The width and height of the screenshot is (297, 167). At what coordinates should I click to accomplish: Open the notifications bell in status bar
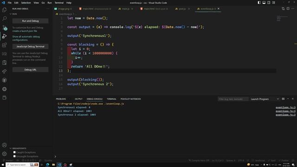pyautogui.click(x=293, y=161)
